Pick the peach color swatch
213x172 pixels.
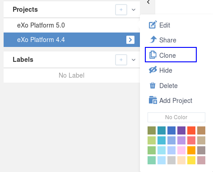[181, 160]
